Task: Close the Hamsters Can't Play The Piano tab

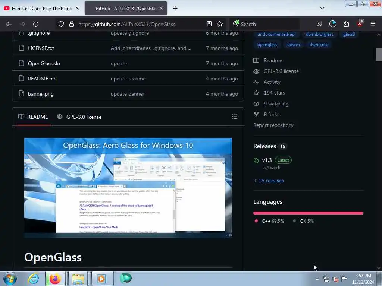Action: tap(77, 8)
